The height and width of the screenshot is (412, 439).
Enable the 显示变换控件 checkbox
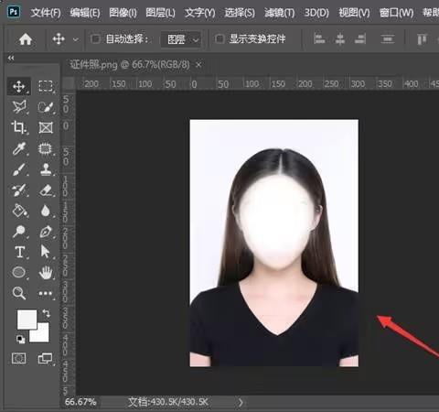point(219,39)
